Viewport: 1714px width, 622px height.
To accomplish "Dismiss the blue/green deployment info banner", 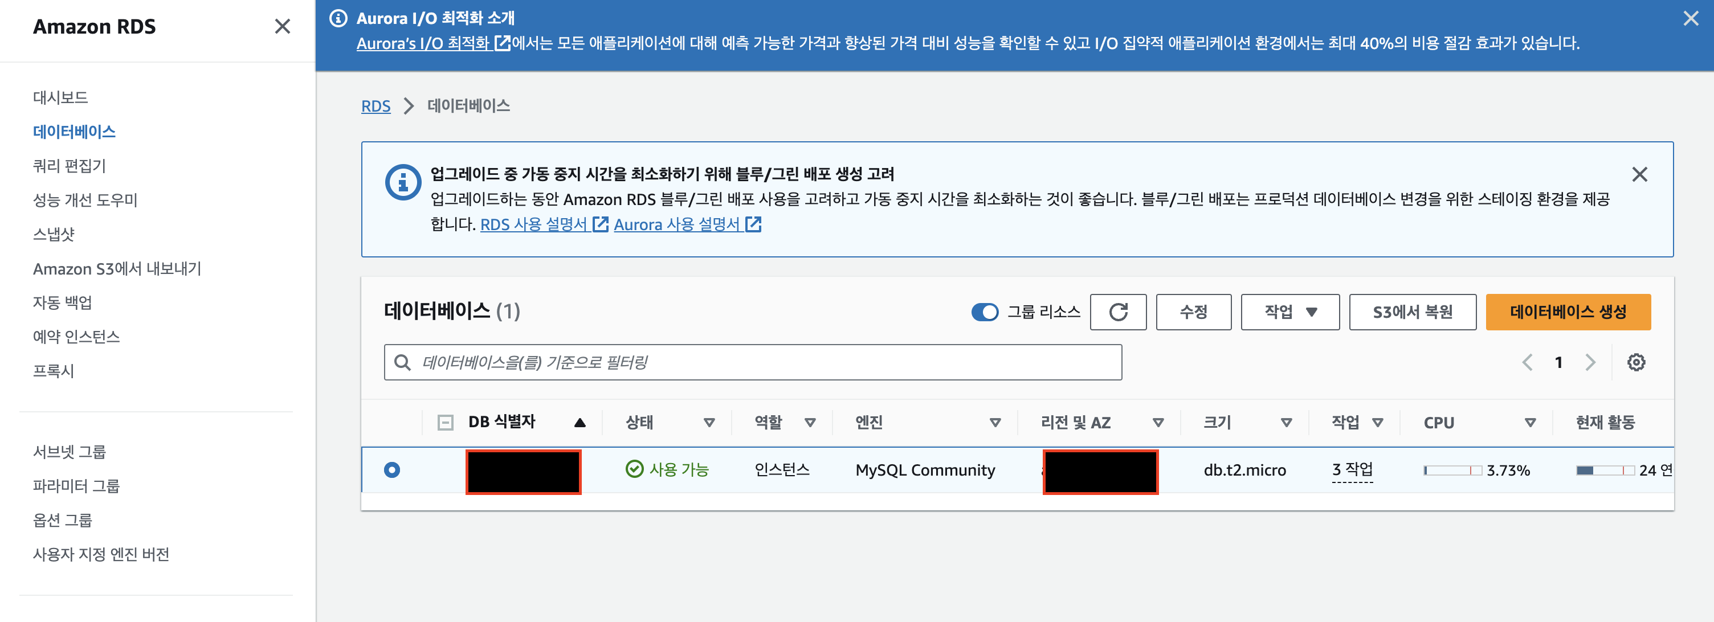I will point(1639,174).
